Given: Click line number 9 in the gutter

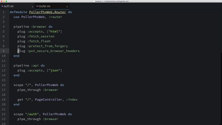Looking at the screenshot, I should point(3,51).
